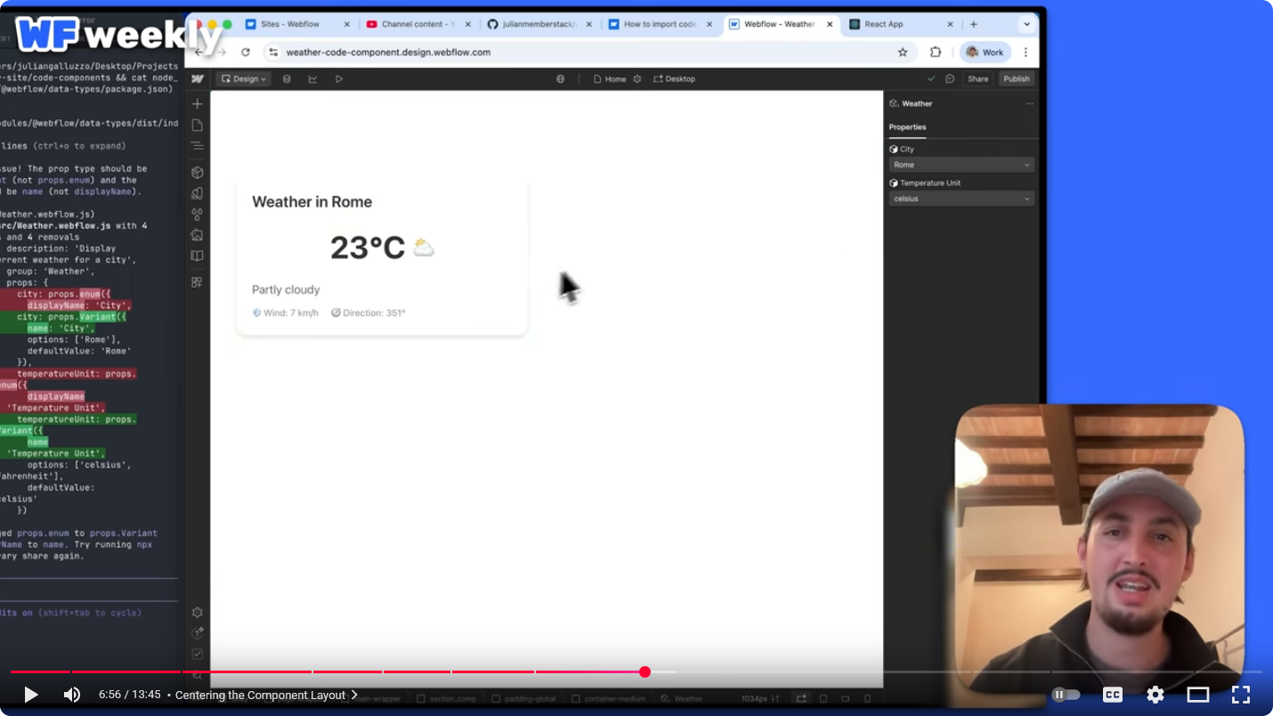
Task: Open the Chrome three-dot menu
Action: [1026, 53]
